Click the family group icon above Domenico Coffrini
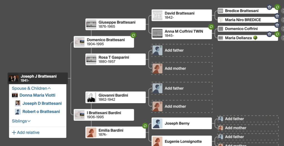This screenshot has width=284, height=146. coord(277,25)
